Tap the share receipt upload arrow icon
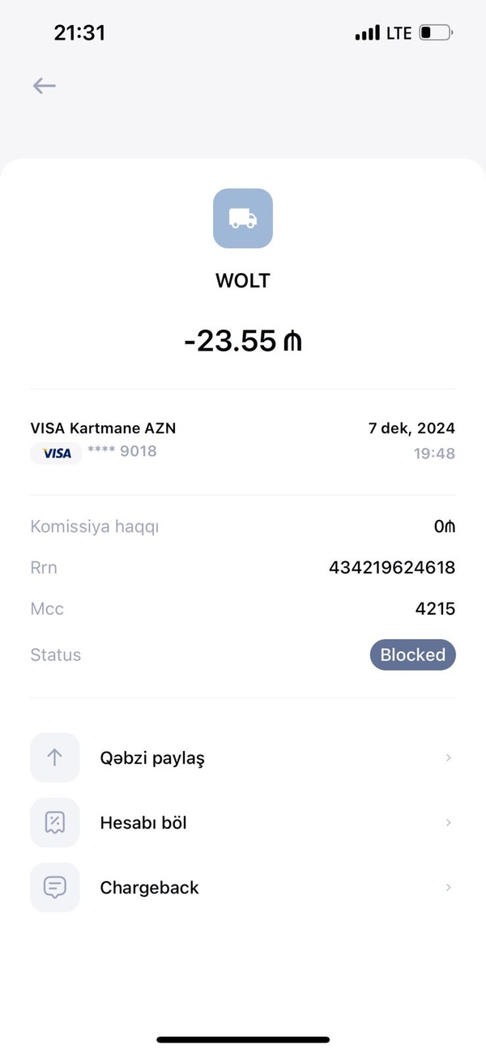486x1053 pixels. tap(55, 757)
